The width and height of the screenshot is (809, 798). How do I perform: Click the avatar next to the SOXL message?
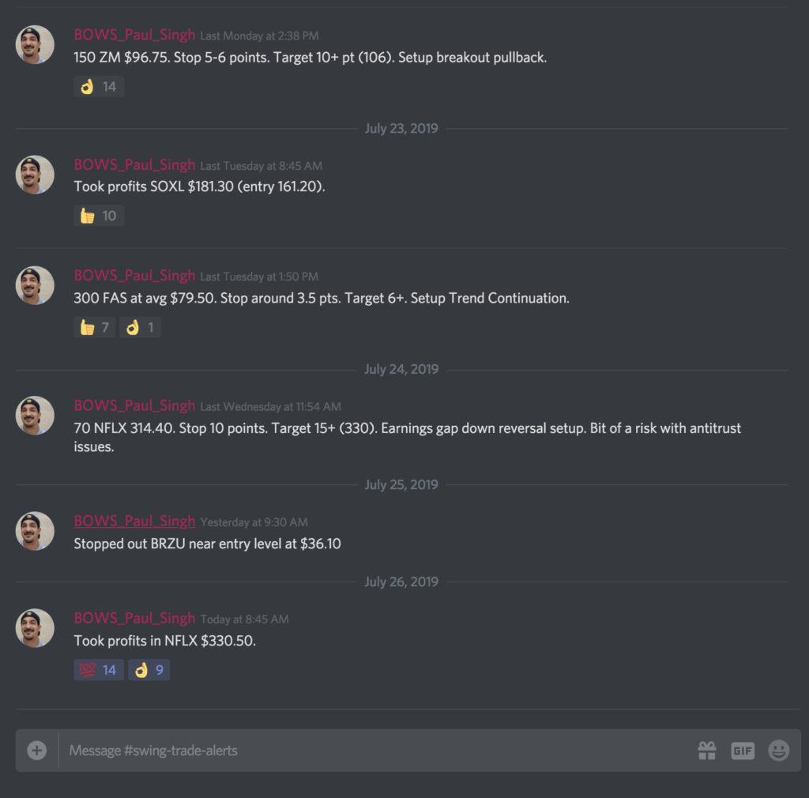tap(35, 175)
